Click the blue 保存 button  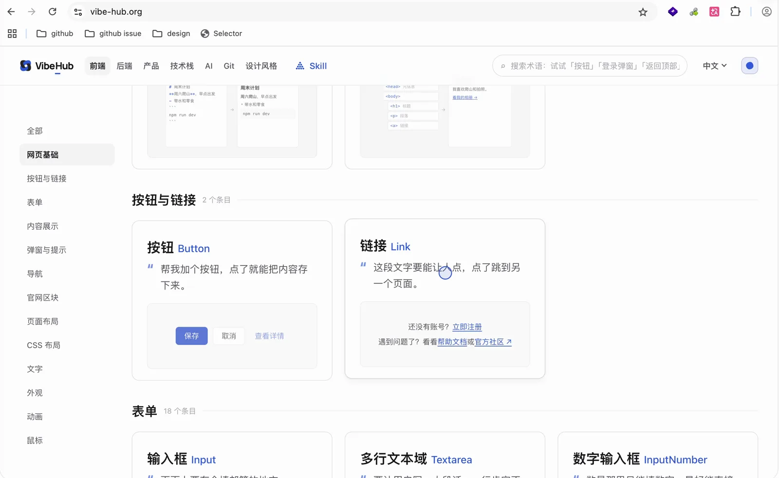click(x=191, y=336)
